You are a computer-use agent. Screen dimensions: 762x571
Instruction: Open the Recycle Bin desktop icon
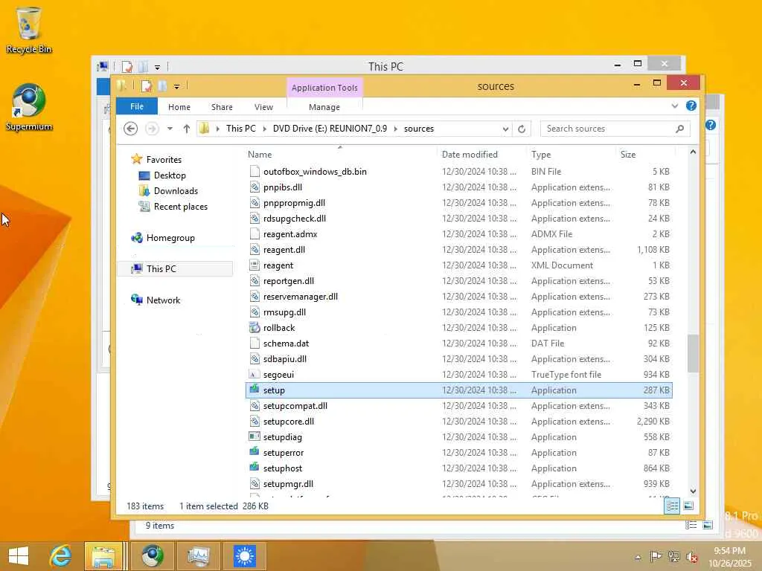coord(29,30)
